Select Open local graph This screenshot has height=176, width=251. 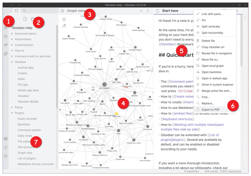[215, 66]
